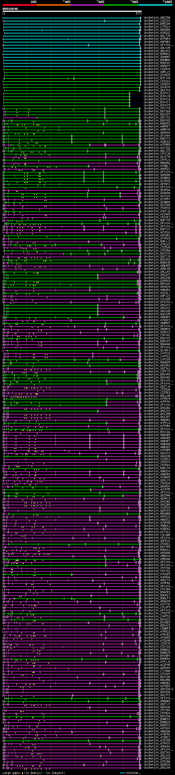Select the UniRef100_Q8LA03 label
The width and height of the screenshot is (175, 775).
point(157,51)
